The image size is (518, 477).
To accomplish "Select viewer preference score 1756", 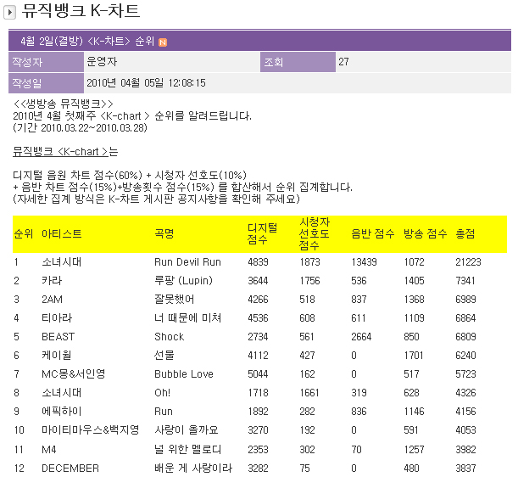I will click(x=310, y=280).
